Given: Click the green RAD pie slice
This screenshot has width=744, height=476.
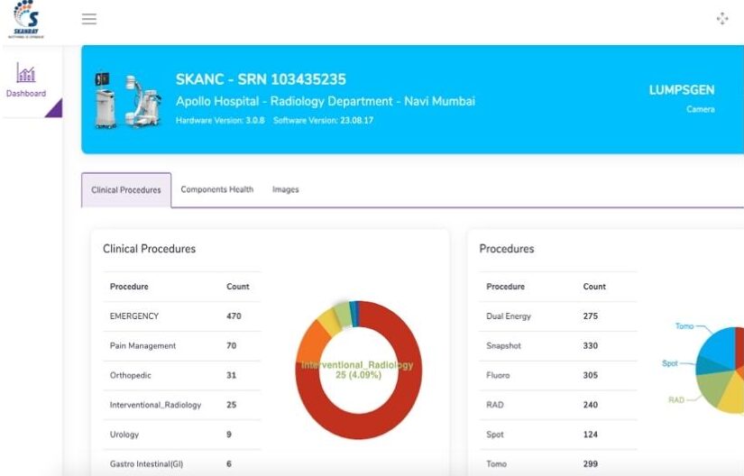Looking at the screenshot, I should pos(714,389).
